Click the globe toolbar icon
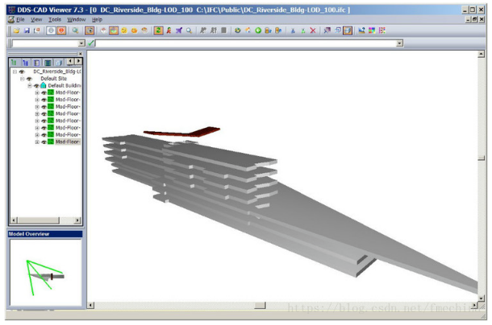 pos(237,31)
